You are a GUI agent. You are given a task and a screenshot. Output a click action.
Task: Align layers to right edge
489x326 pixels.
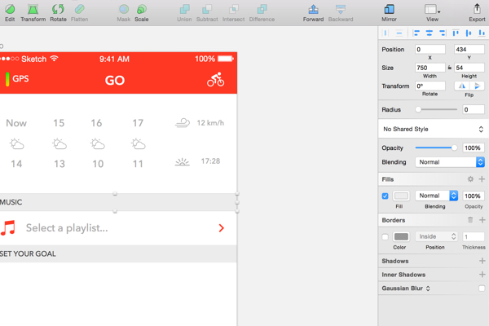pyautogui.click(x=443, y=33)
